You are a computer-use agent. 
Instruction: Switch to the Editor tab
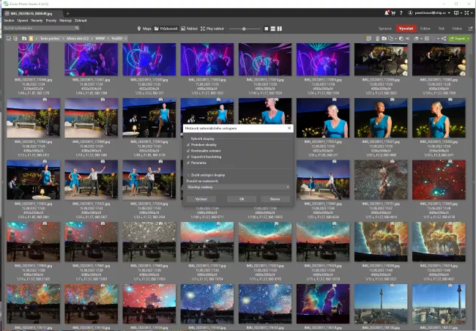pos(425,28)
